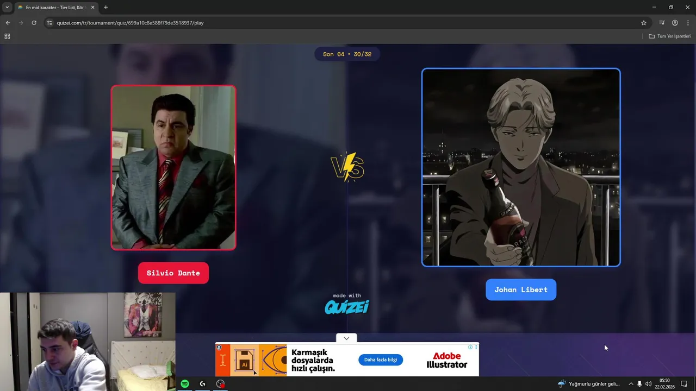Open the ad options three-dot icon
Viewport: 696px width, 391px height.
[x=476, y=347]
